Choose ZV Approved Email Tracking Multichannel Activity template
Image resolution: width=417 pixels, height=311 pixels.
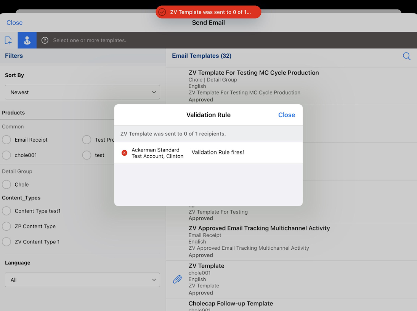coord(259,228)
